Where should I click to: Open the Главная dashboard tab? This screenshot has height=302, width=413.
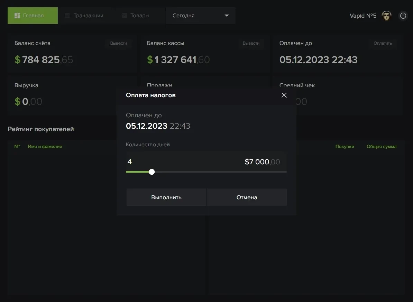coord(33,16)
